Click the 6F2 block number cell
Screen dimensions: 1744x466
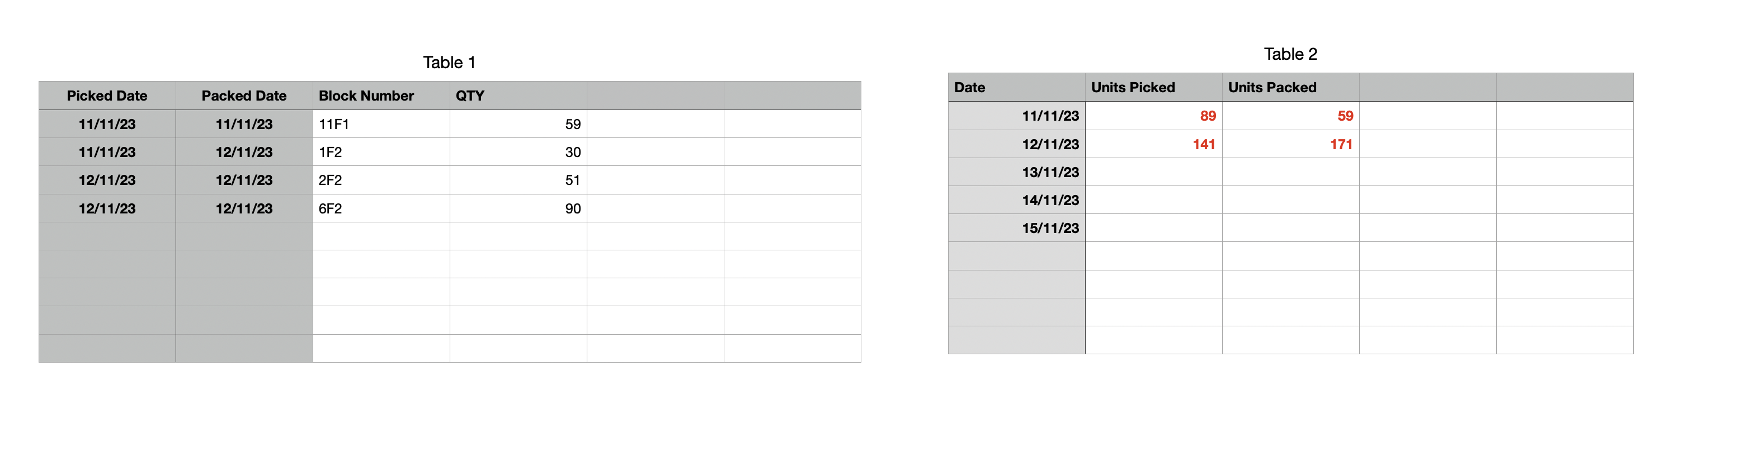pyautogui.click(x=381, y=208)
